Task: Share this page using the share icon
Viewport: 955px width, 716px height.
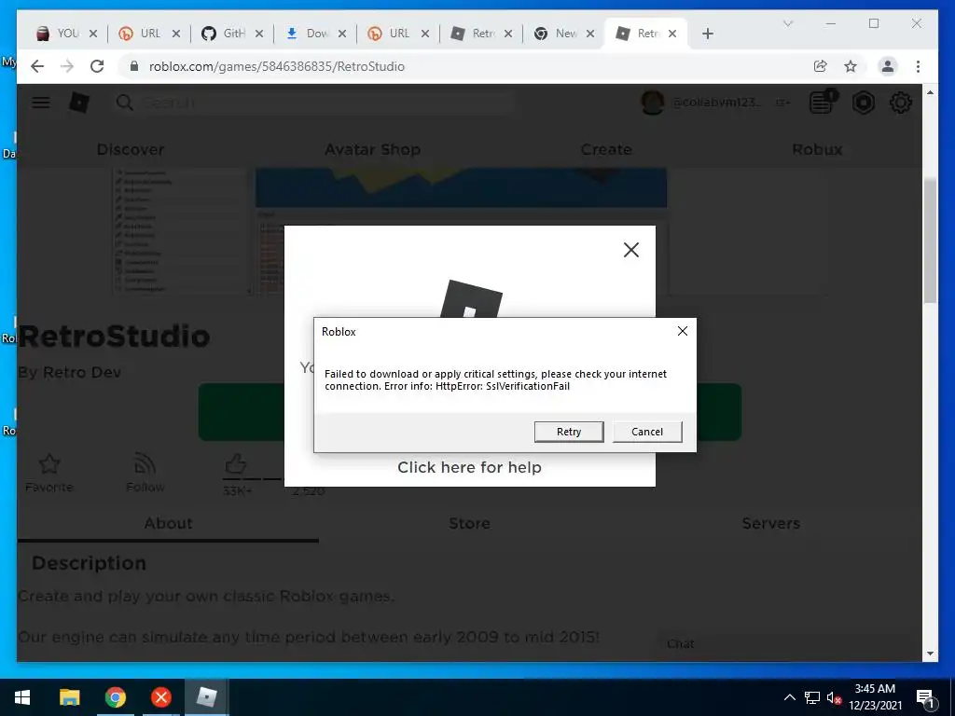Action: coord(821,66)
